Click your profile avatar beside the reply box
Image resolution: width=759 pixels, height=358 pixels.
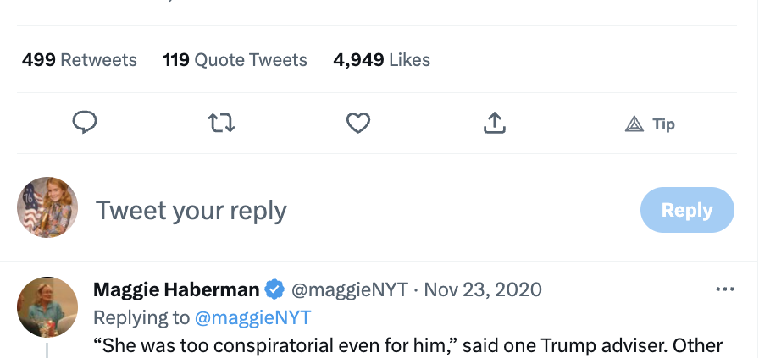pos(47,208)
